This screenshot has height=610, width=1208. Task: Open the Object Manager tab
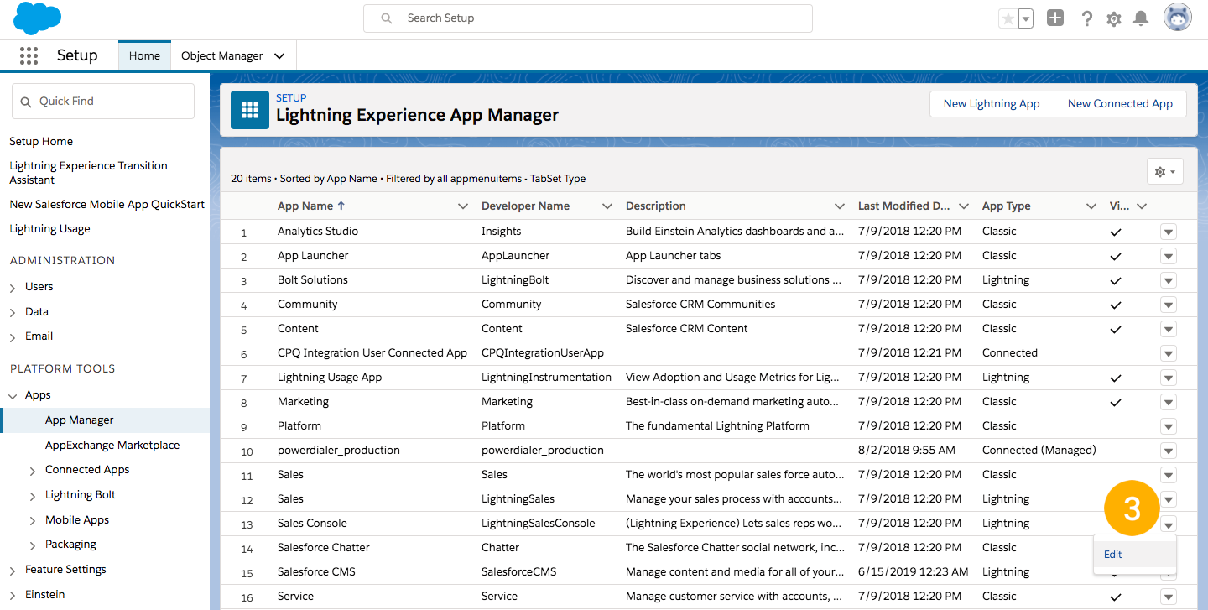pyautogui.click(x=222, y=55)
